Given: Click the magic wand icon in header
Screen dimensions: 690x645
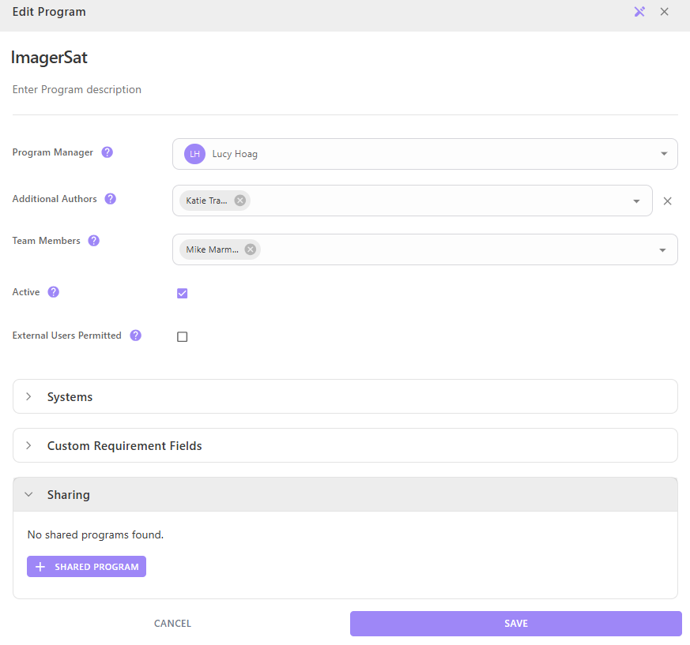Looking at the screenshot, I should [639, 12].
